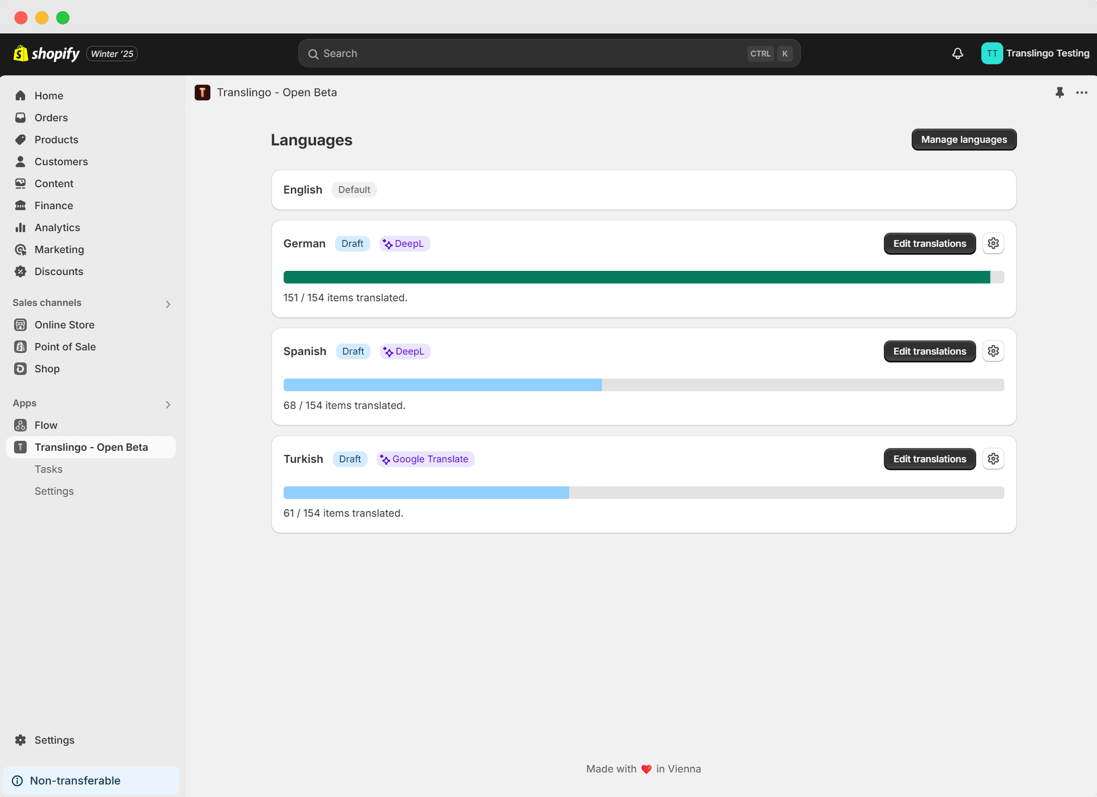The image size is (1097, 797).
Task: Click the Customers person icon
Action: (20, 162)
